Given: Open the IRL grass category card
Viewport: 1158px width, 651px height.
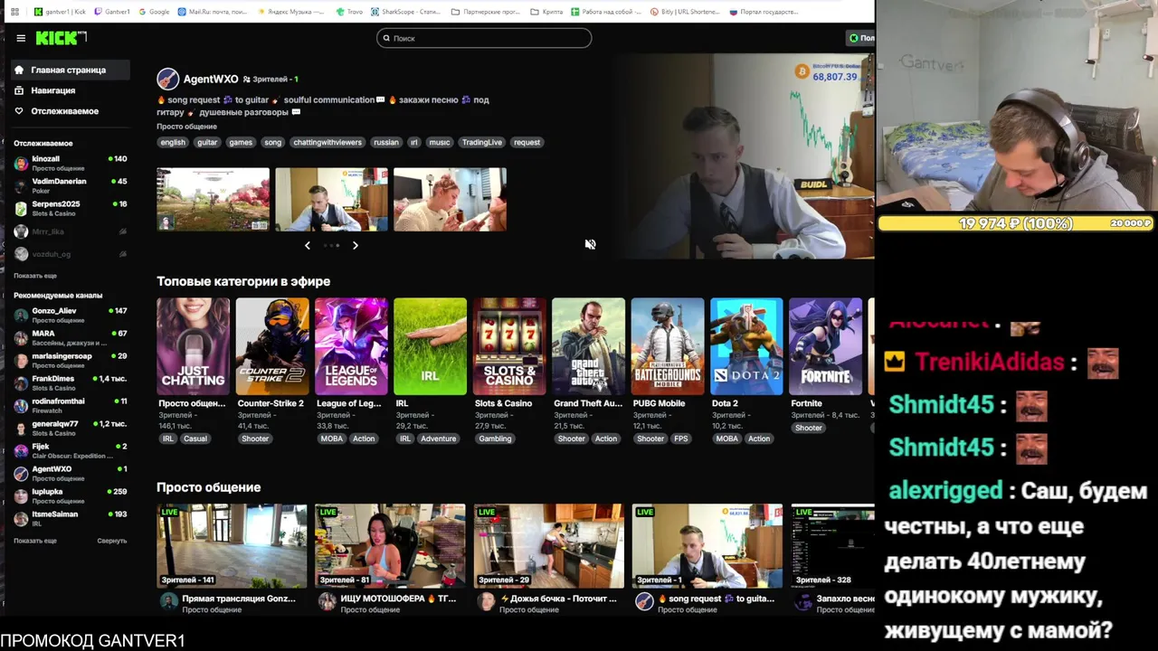Looking at the screenshot, I should pos(430,346).
